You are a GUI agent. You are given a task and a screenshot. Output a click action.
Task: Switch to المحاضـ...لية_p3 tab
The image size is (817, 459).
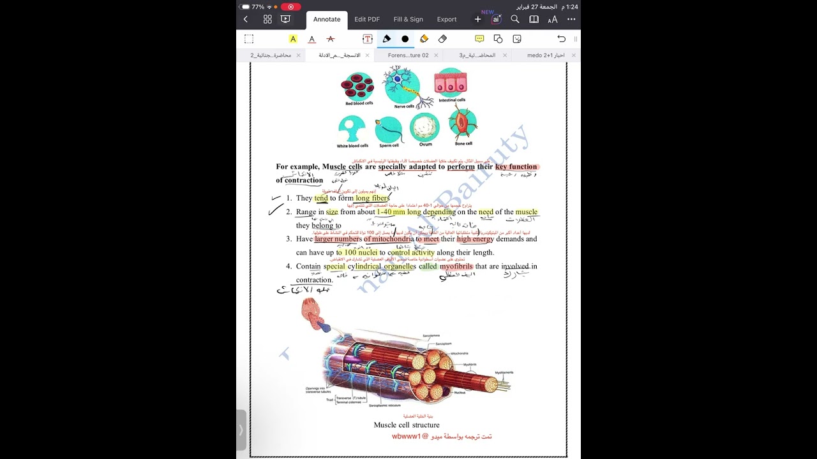[x=477, y=55]
